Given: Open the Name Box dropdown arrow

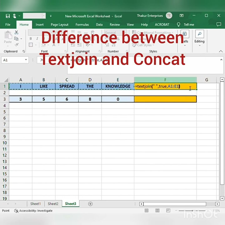Looking at the screenshot, I should tap(26, 60).
